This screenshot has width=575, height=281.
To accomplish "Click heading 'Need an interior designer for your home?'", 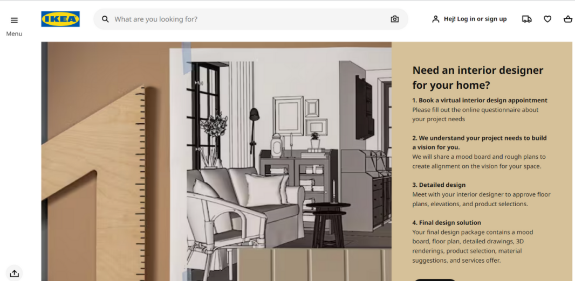I will (x=478, y=78).
